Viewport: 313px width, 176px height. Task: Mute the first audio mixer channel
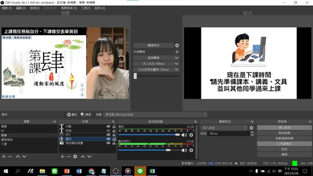[184, 135]
